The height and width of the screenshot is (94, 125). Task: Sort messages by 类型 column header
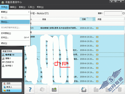pos(99,19)
